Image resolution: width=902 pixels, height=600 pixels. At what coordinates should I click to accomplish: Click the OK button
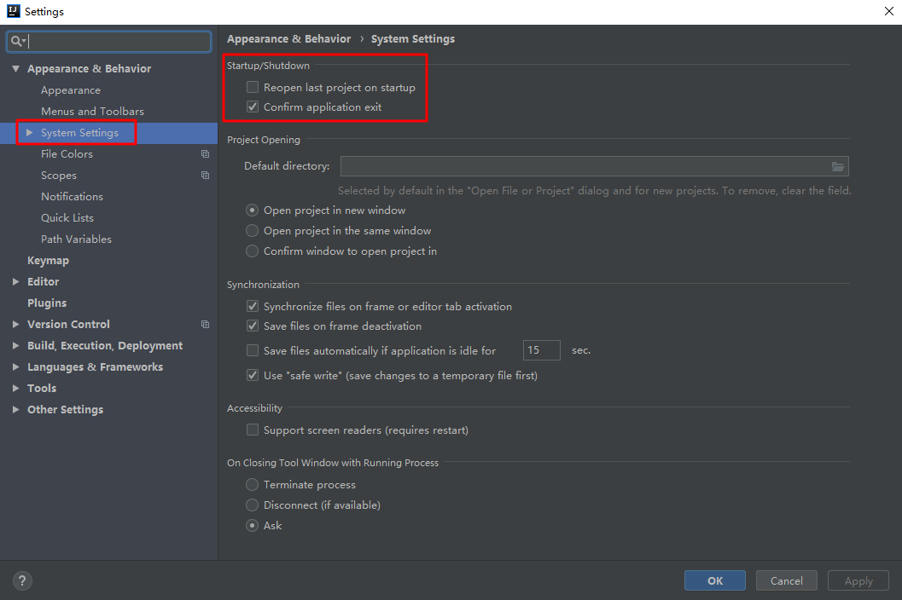[x=715, y=580]
